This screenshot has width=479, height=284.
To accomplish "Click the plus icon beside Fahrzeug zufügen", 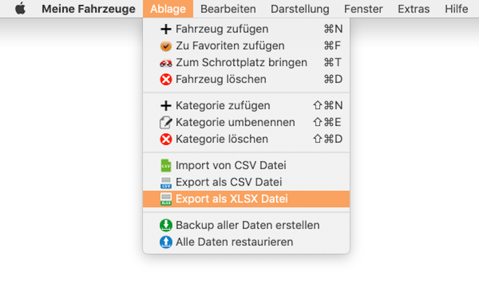I will point(165,29).
